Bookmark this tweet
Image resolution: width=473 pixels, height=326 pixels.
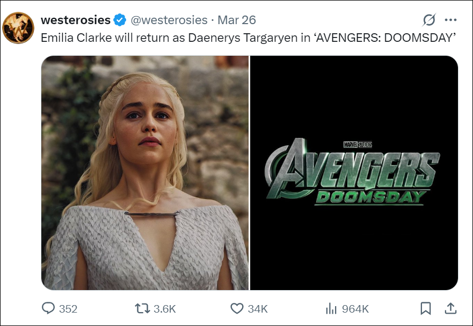point(425,308)
